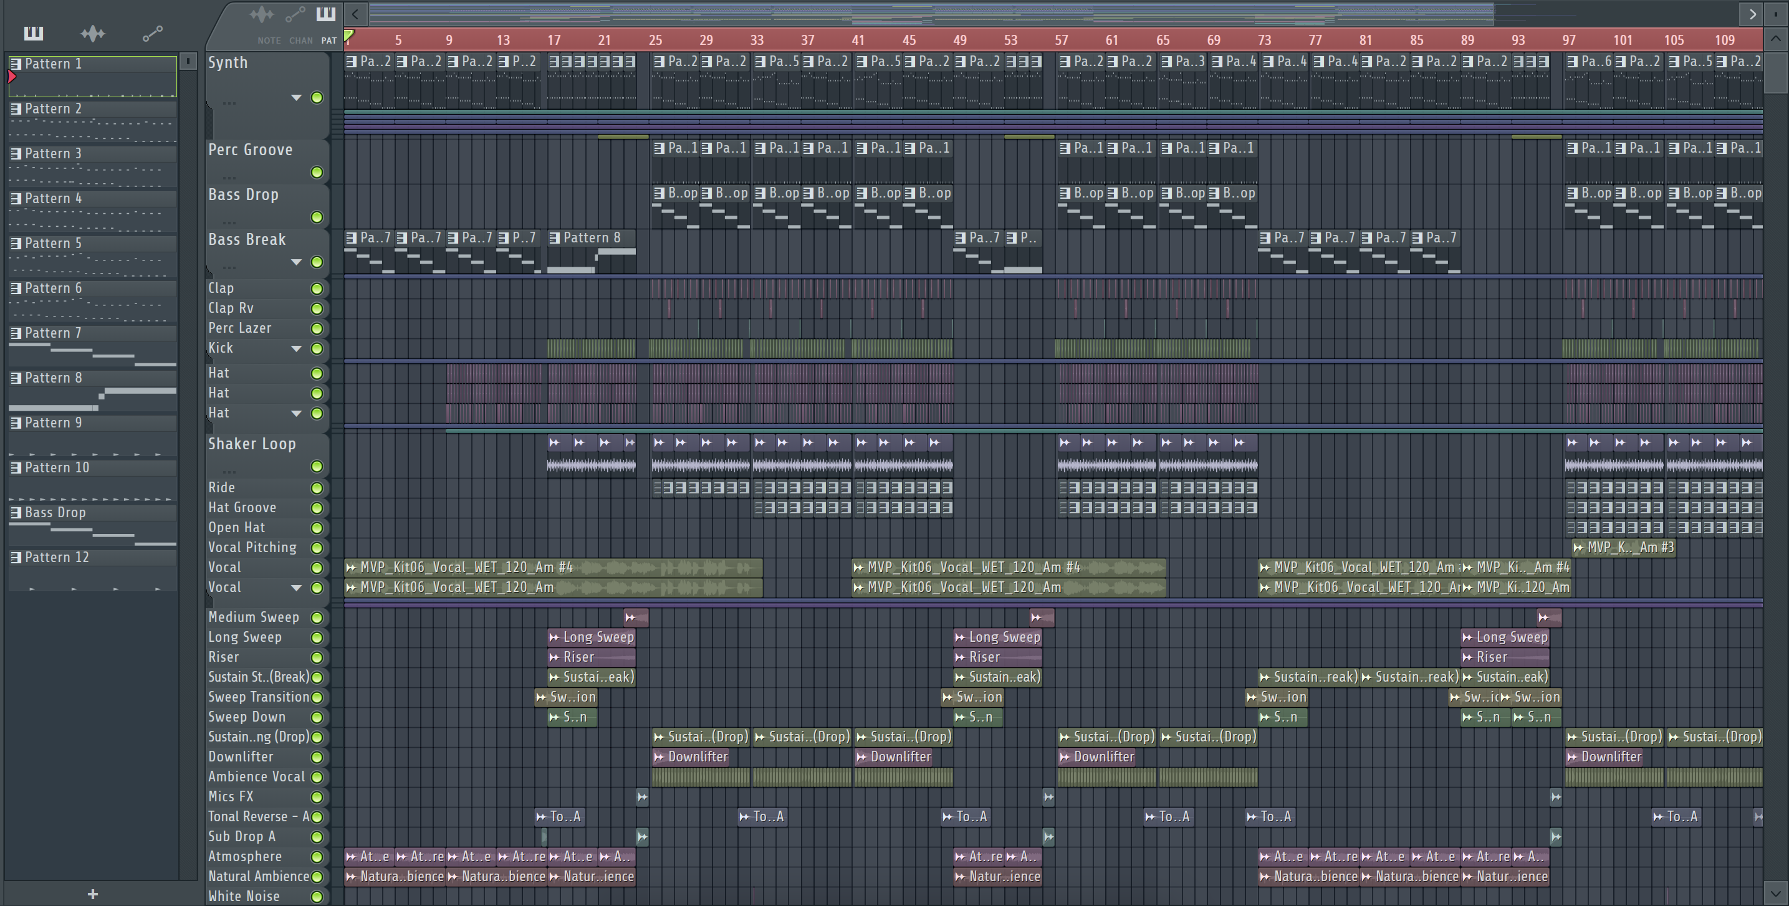The width and height of the screenshot is (1789, 906).
Task: Select the first Riser clip
Action: 591,657
